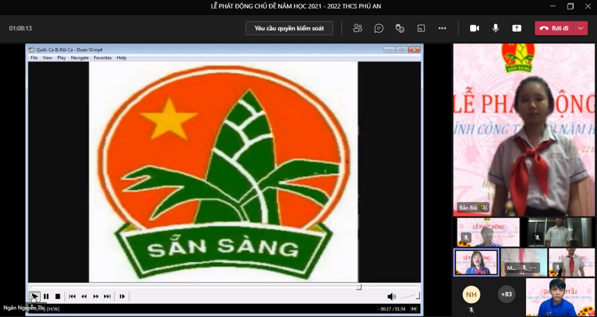Click the Ngân Nguyễn Thị presenter label

point(24,308)
